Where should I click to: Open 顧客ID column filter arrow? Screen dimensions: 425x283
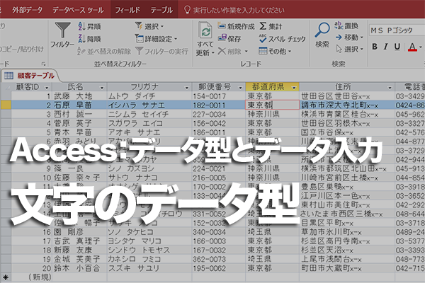coord(47,88)
